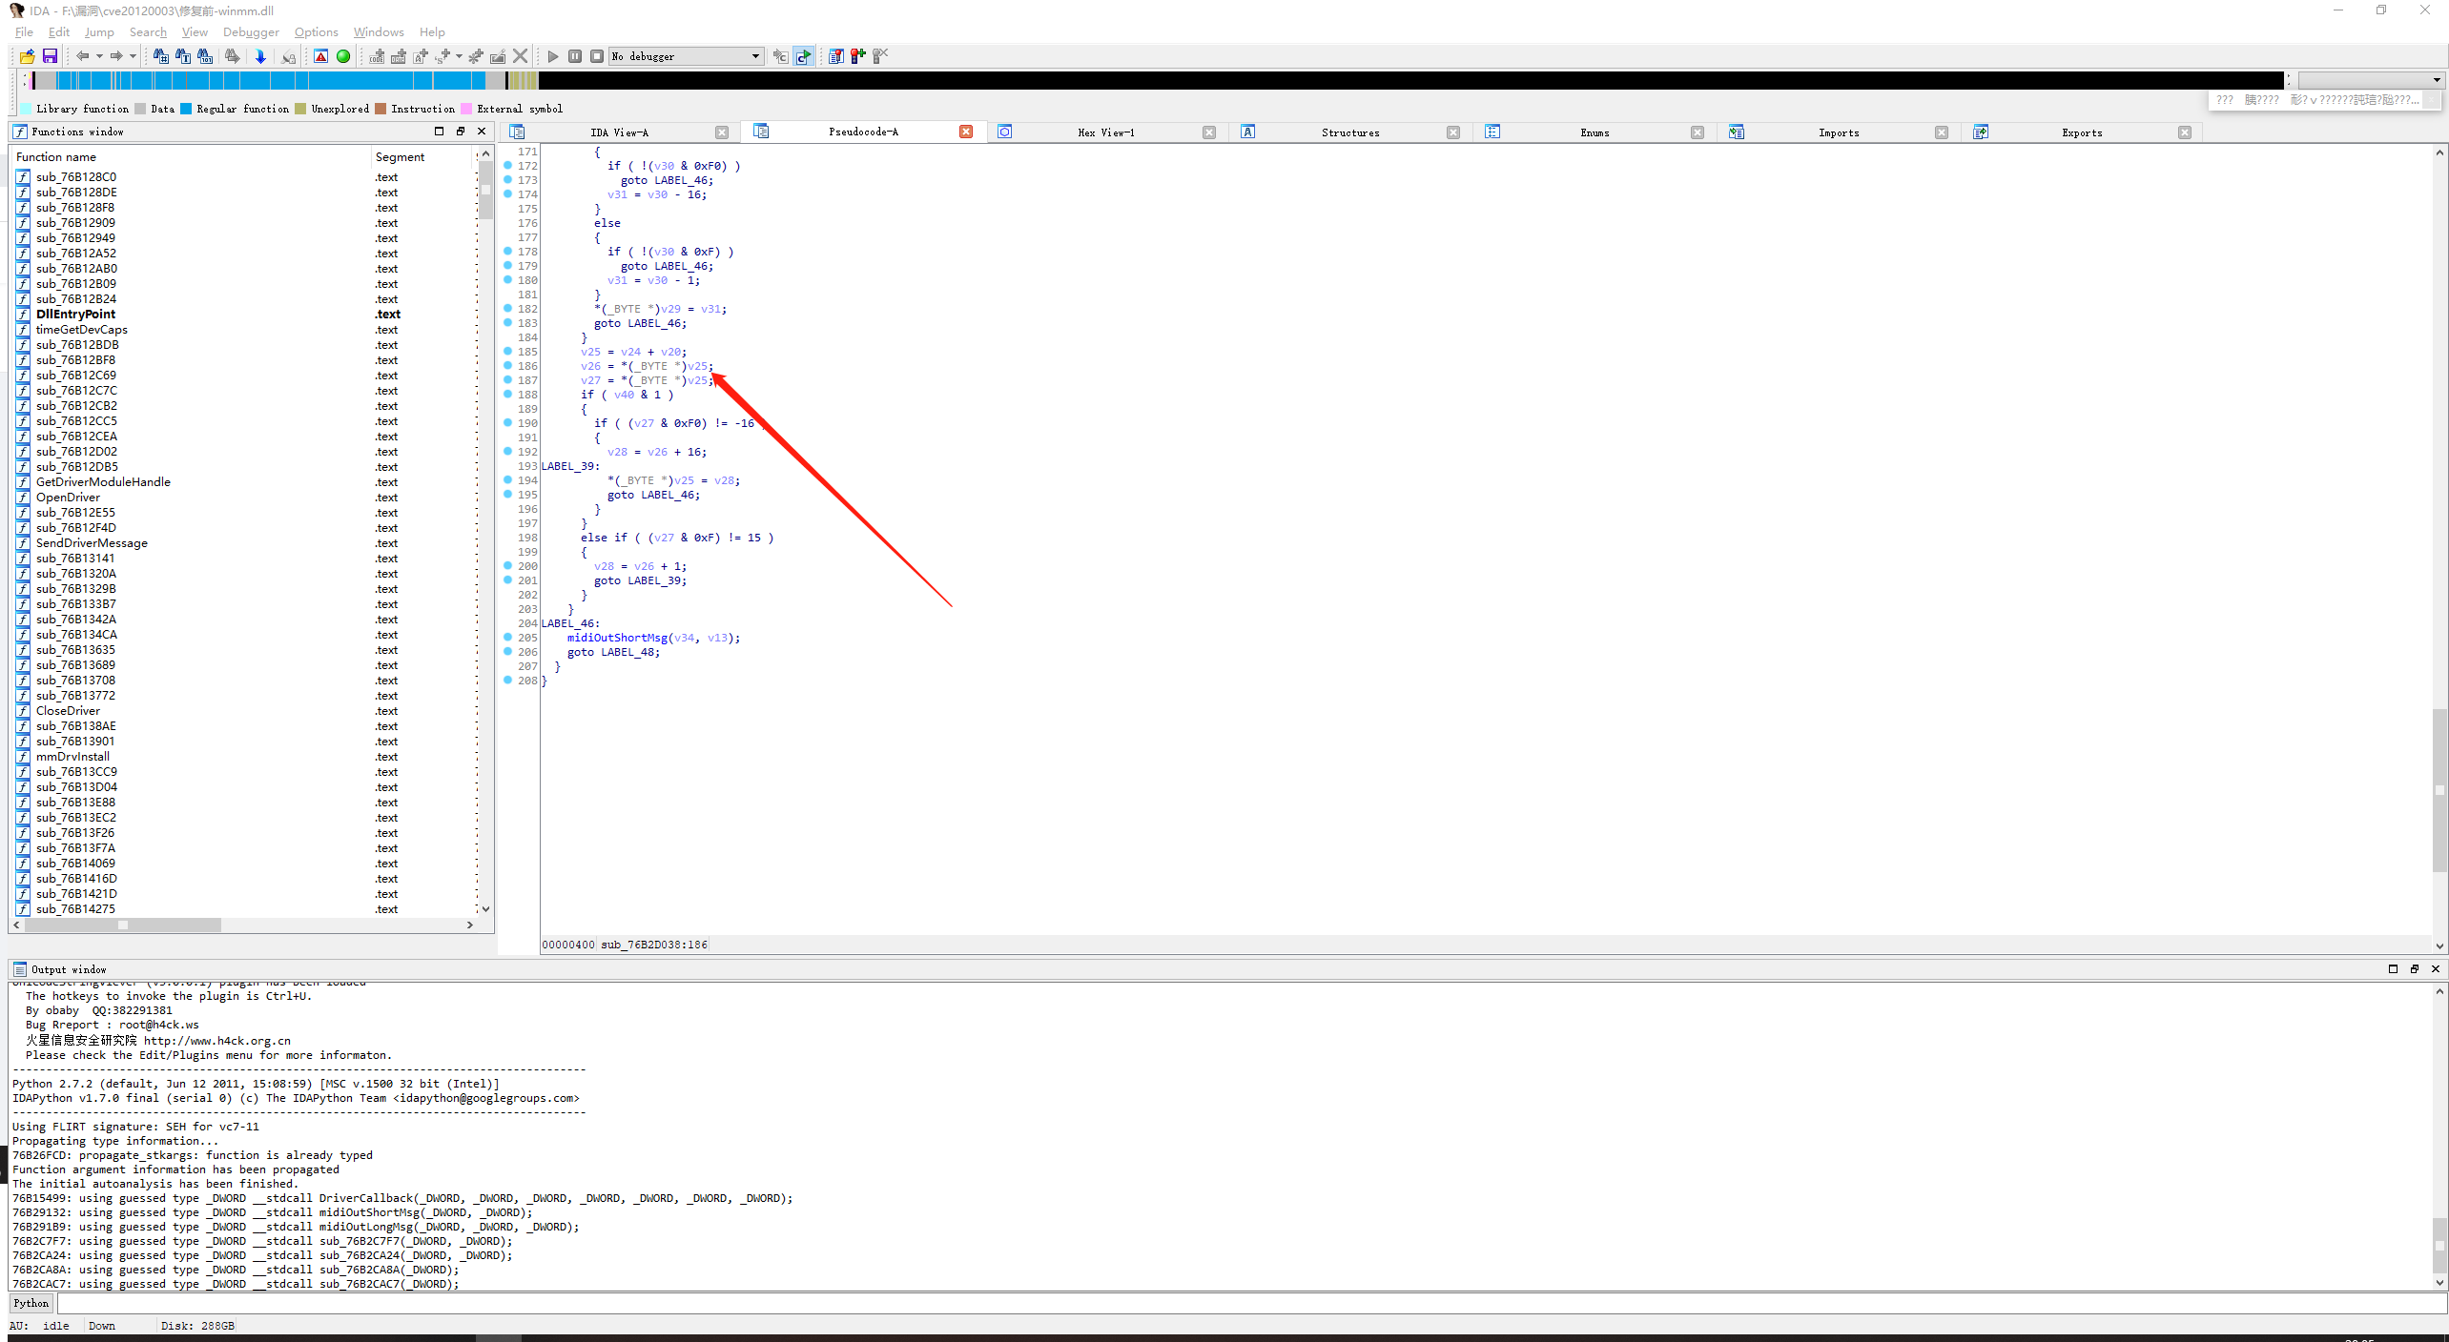The width and height of the screenshot is (2449, 1342).
Task: Click the add breakpoint icon with green plus
Action: coord(857,56)
